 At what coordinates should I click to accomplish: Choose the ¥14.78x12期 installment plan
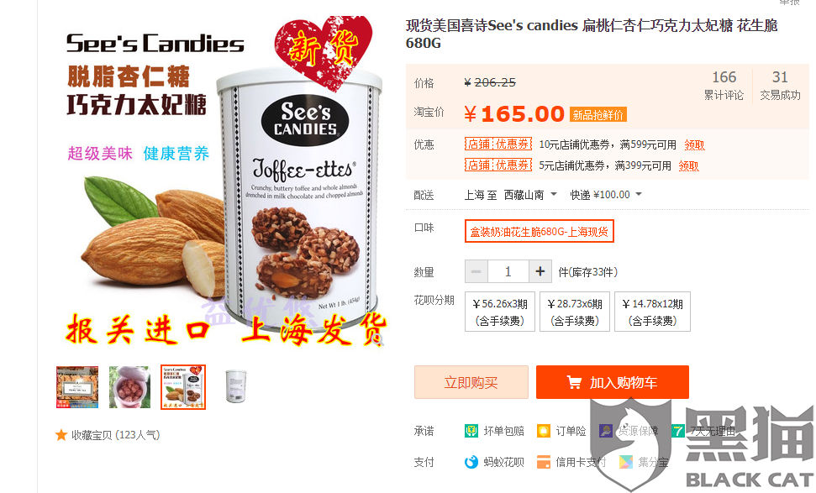653,312
